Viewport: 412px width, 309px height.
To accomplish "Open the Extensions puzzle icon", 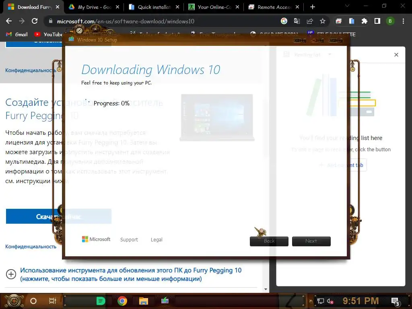I will tap(364, 21).
